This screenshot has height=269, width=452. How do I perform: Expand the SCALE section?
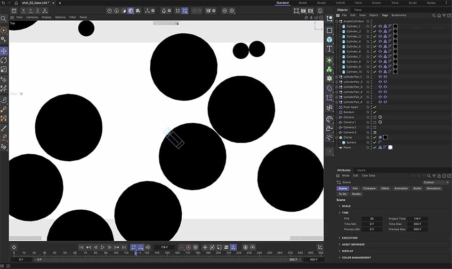[346, 206]
